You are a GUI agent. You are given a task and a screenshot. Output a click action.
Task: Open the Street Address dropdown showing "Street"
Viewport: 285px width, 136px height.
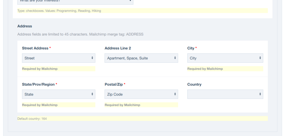click(58, 58)
